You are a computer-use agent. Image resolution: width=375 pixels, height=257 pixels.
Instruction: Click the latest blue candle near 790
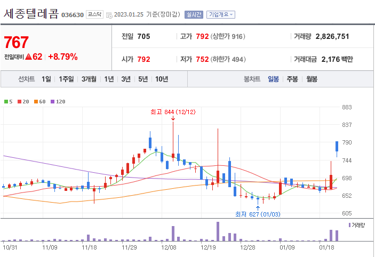(337, 146)
